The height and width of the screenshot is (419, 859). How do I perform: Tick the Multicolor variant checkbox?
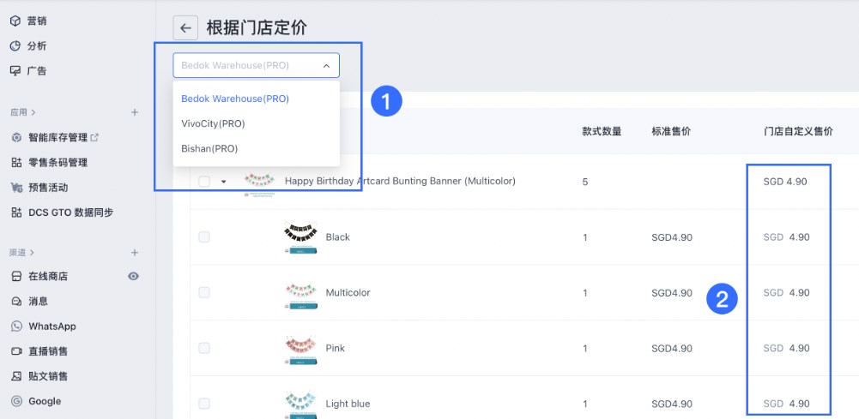coord(204,293)
